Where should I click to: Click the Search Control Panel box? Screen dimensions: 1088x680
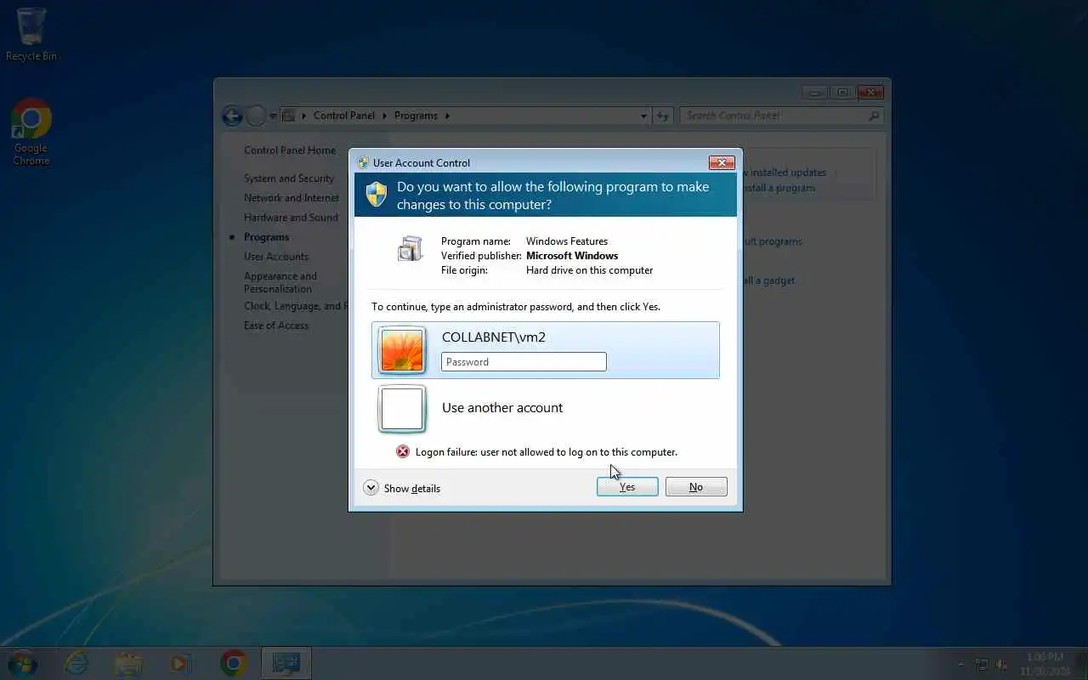pyautogui.click(x=781, y=116)
